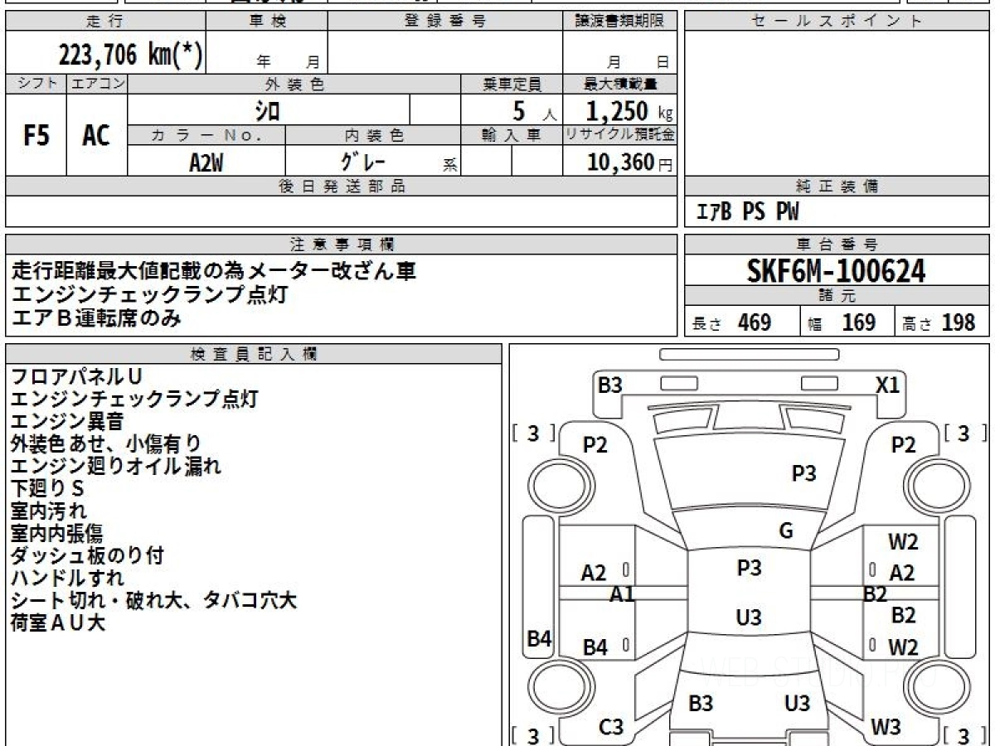Screen dimensions: 995x746
Task: Click the "車台番号" header
Action: [x=837, y=245]
